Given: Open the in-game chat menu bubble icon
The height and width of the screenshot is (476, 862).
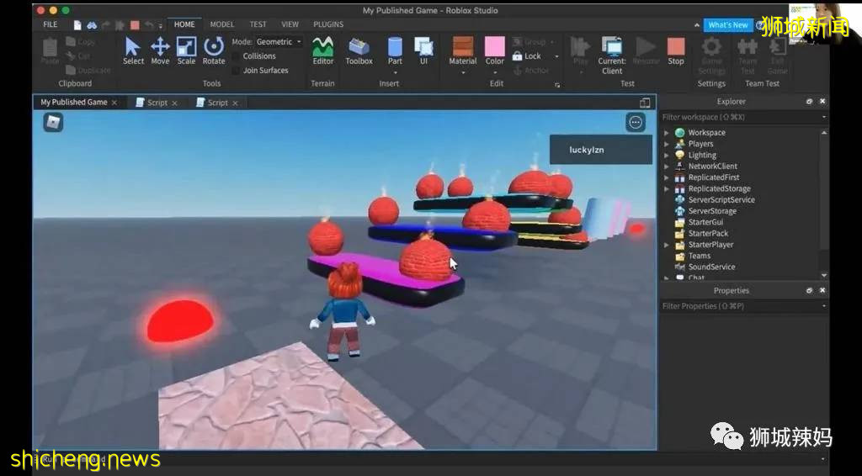Looking at the screenshot, I should click(x=636, y=123).
